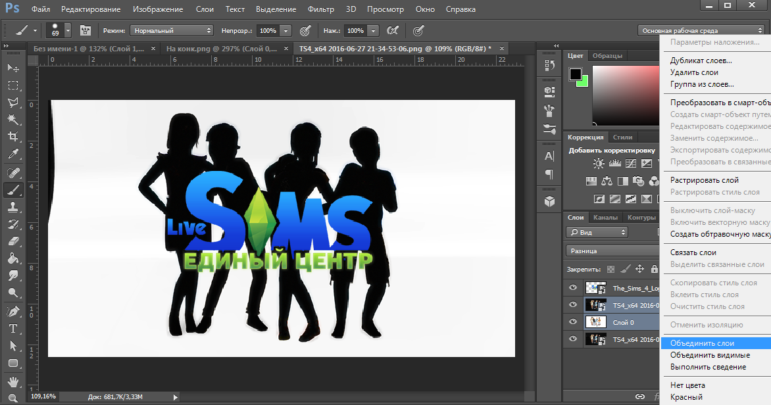Expand the collapsed toolbox double arrows
The width and height of the screenshot is (771, 405).
click(7, 46)
